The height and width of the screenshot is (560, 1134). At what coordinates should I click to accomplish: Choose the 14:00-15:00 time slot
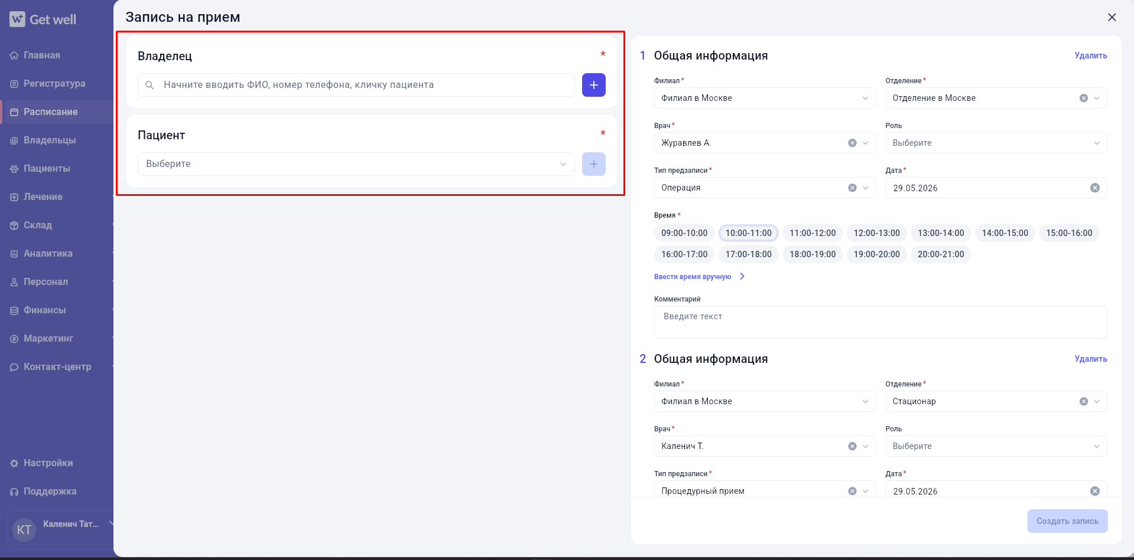(1005, 233)
